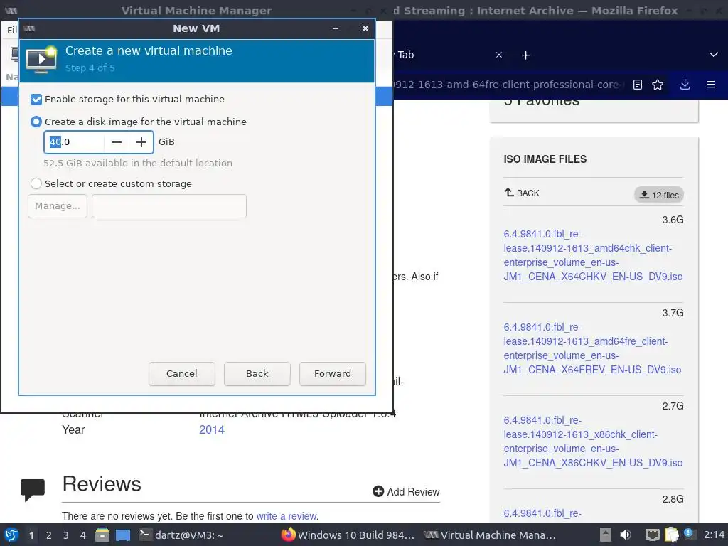Screen dimensions: 728x546
Task: Switch to Firefox Windows 10 Build taskbar entry
Action: coord(348,535)
